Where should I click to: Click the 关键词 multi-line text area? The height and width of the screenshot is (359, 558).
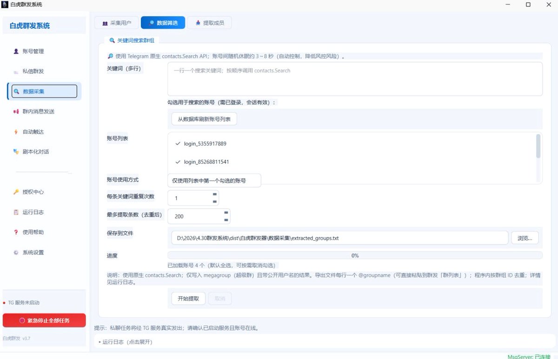coord(355,79)
